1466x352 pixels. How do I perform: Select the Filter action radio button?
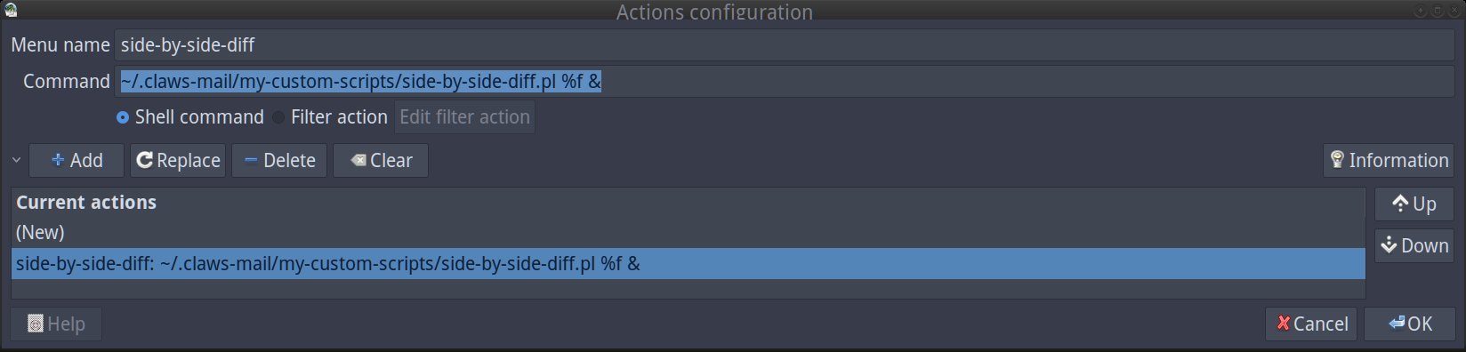[x=278, y=117]
